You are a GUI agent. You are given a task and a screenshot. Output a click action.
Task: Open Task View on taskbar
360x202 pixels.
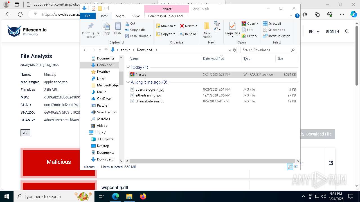[102, 196]
